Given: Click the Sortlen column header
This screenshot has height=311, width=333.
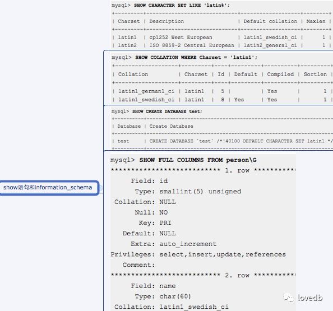Looking at the screenshot, I should 315,74.
